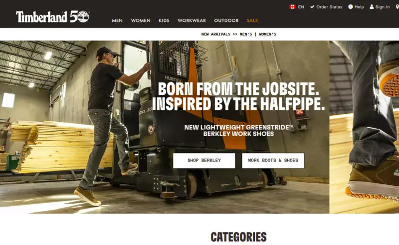Click the Order Status checkmark icon
This screenshot has height=245, width=399.
coord(312,7)
